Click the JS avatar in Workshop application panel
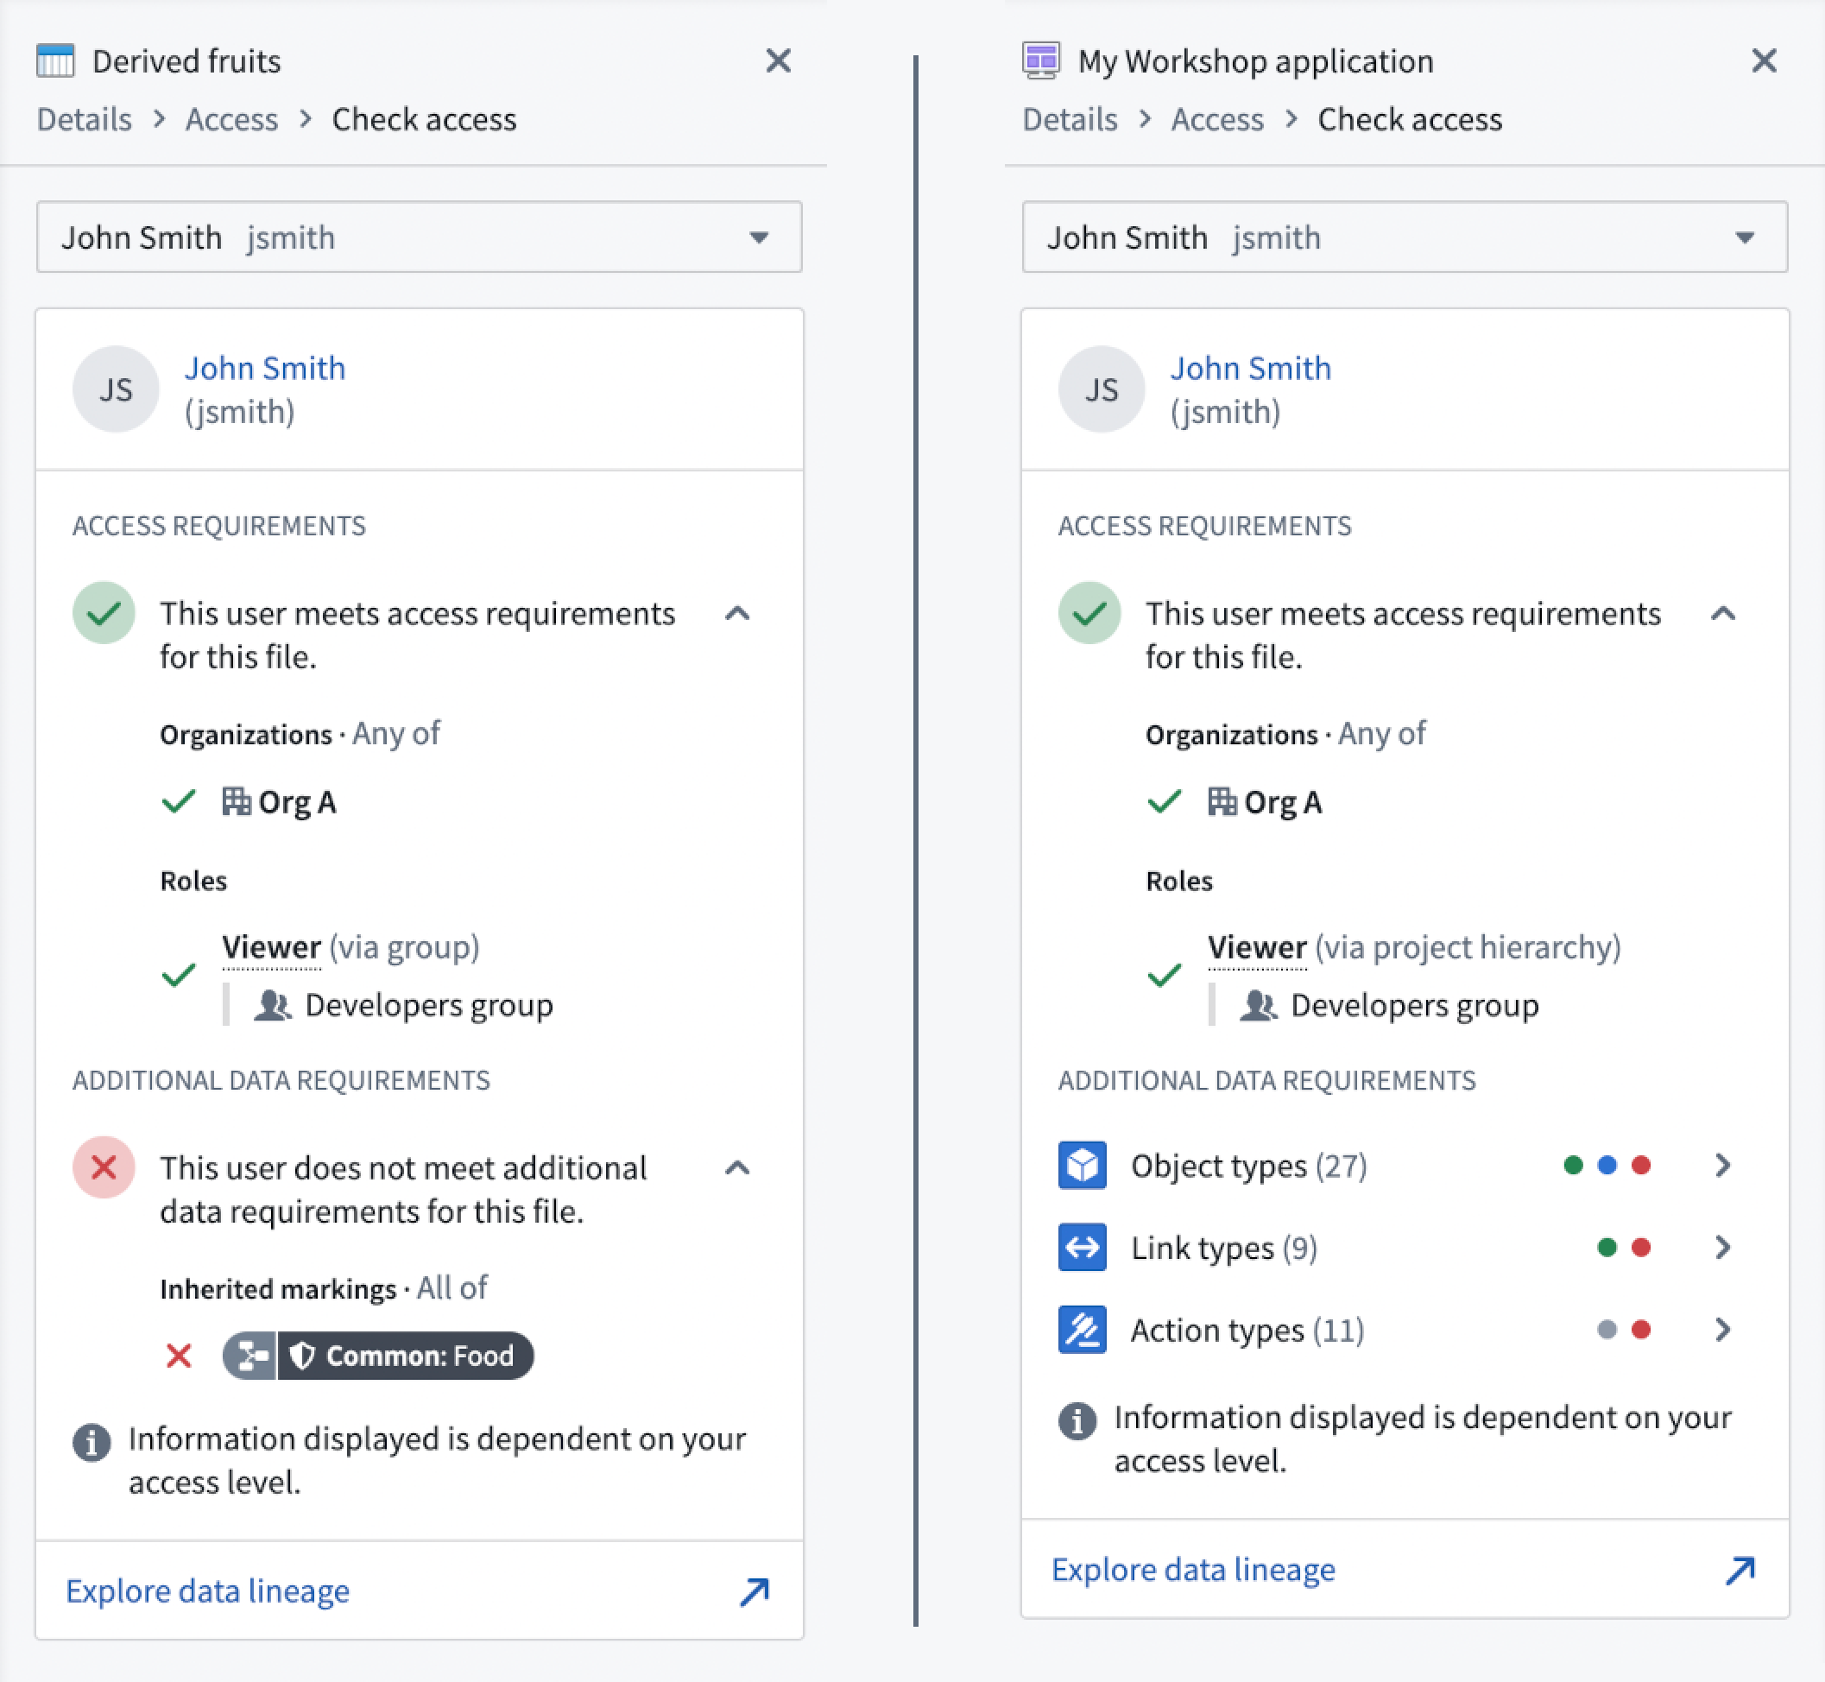This screenshot has width=1825, height=1682. [1101, 389]
